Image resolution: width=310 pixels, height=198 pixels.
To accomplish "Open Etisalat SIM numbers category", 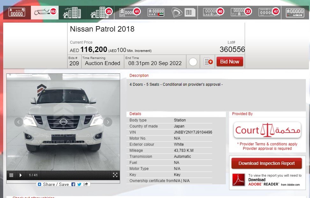I will [184, 12].
